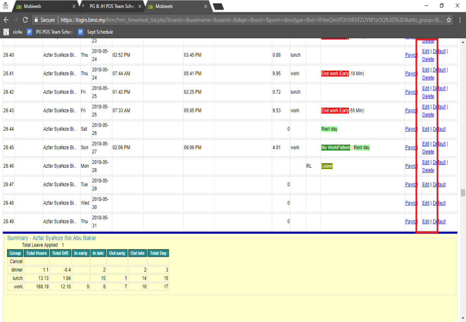
Task: Click the forward navigation arrow
Action: pos(16,20)
